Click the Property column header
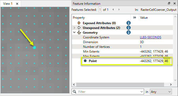Viewport: 178px width, 96px height. (x=79, y=18)
